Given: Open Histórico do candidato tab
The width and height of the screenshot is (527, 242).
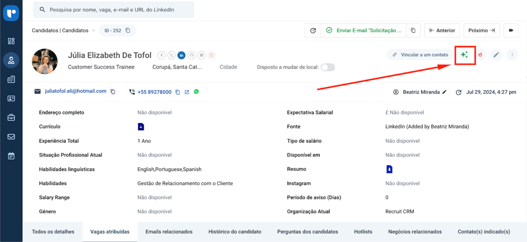Looking at the screenshot, I should pos(235,231).
